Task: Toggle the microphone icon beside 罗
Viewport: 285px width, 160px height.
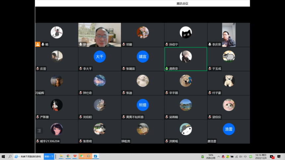Action: pos(81,44)
